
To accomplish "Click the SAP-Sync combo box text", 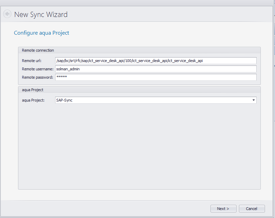I will click(x=64, y=101).
